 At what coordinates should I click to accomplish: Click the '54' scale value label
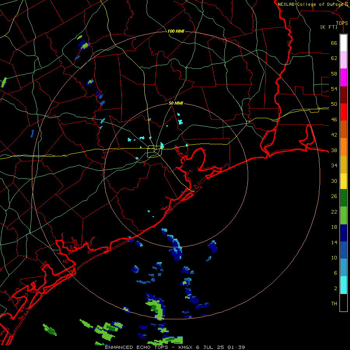[334, 89]
